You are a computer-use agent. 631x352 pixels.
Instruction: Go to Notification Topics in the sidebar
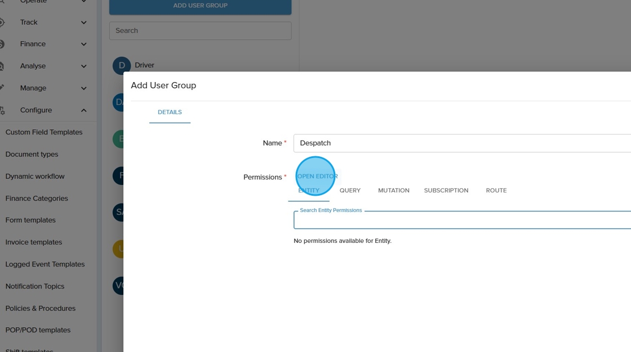point(35,286)
